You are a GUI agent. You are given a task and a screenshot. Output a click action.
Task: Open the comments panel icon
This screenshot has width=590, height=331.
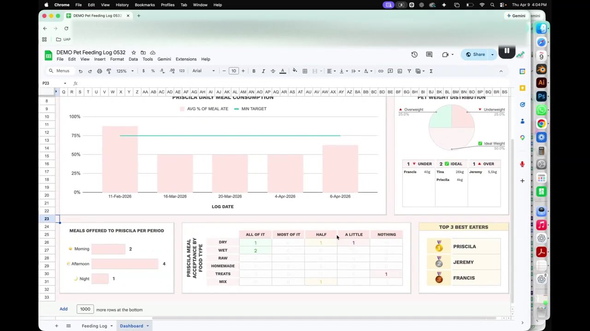(429, 55)
